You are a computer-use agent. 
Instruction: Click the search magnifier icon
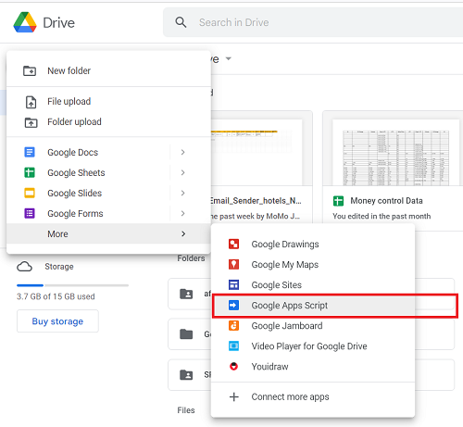tap(181, 22)
